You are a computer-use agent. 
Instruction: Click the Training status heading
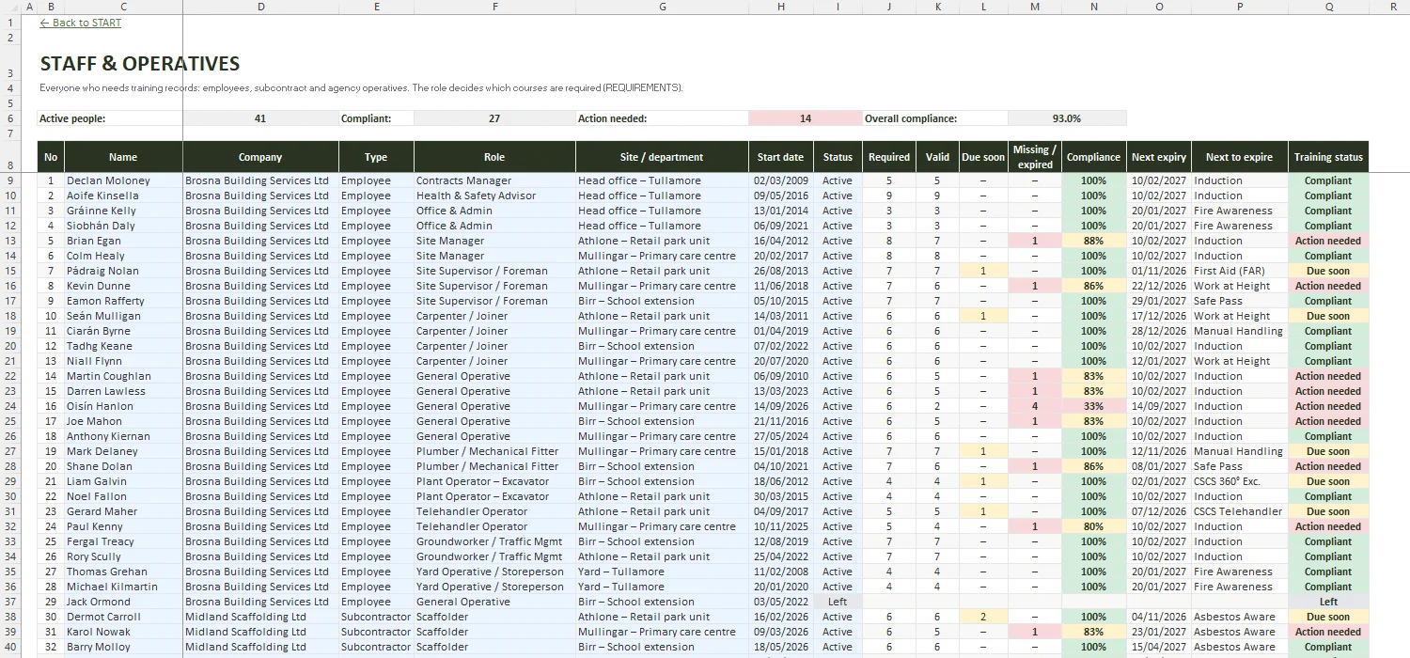tap(1328, 157)
